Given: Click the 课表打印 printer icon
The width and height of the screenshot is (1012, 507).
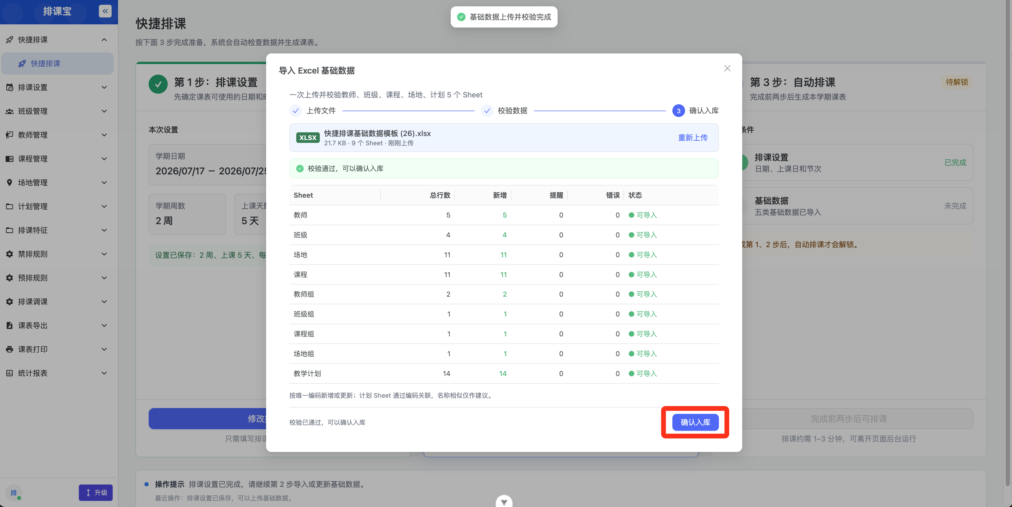Looking at the screenshot, I should (10, 349).
